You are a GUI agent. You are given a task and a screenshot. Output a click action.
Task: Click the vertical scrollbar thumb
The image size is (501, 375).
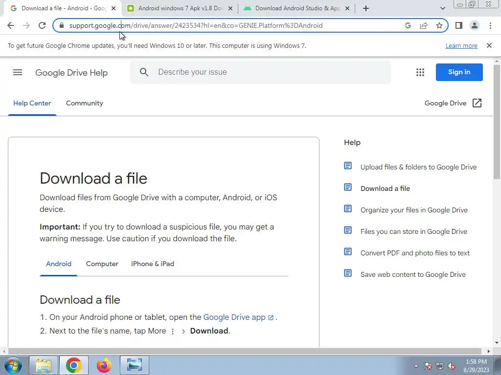click(x=497, y=122)
